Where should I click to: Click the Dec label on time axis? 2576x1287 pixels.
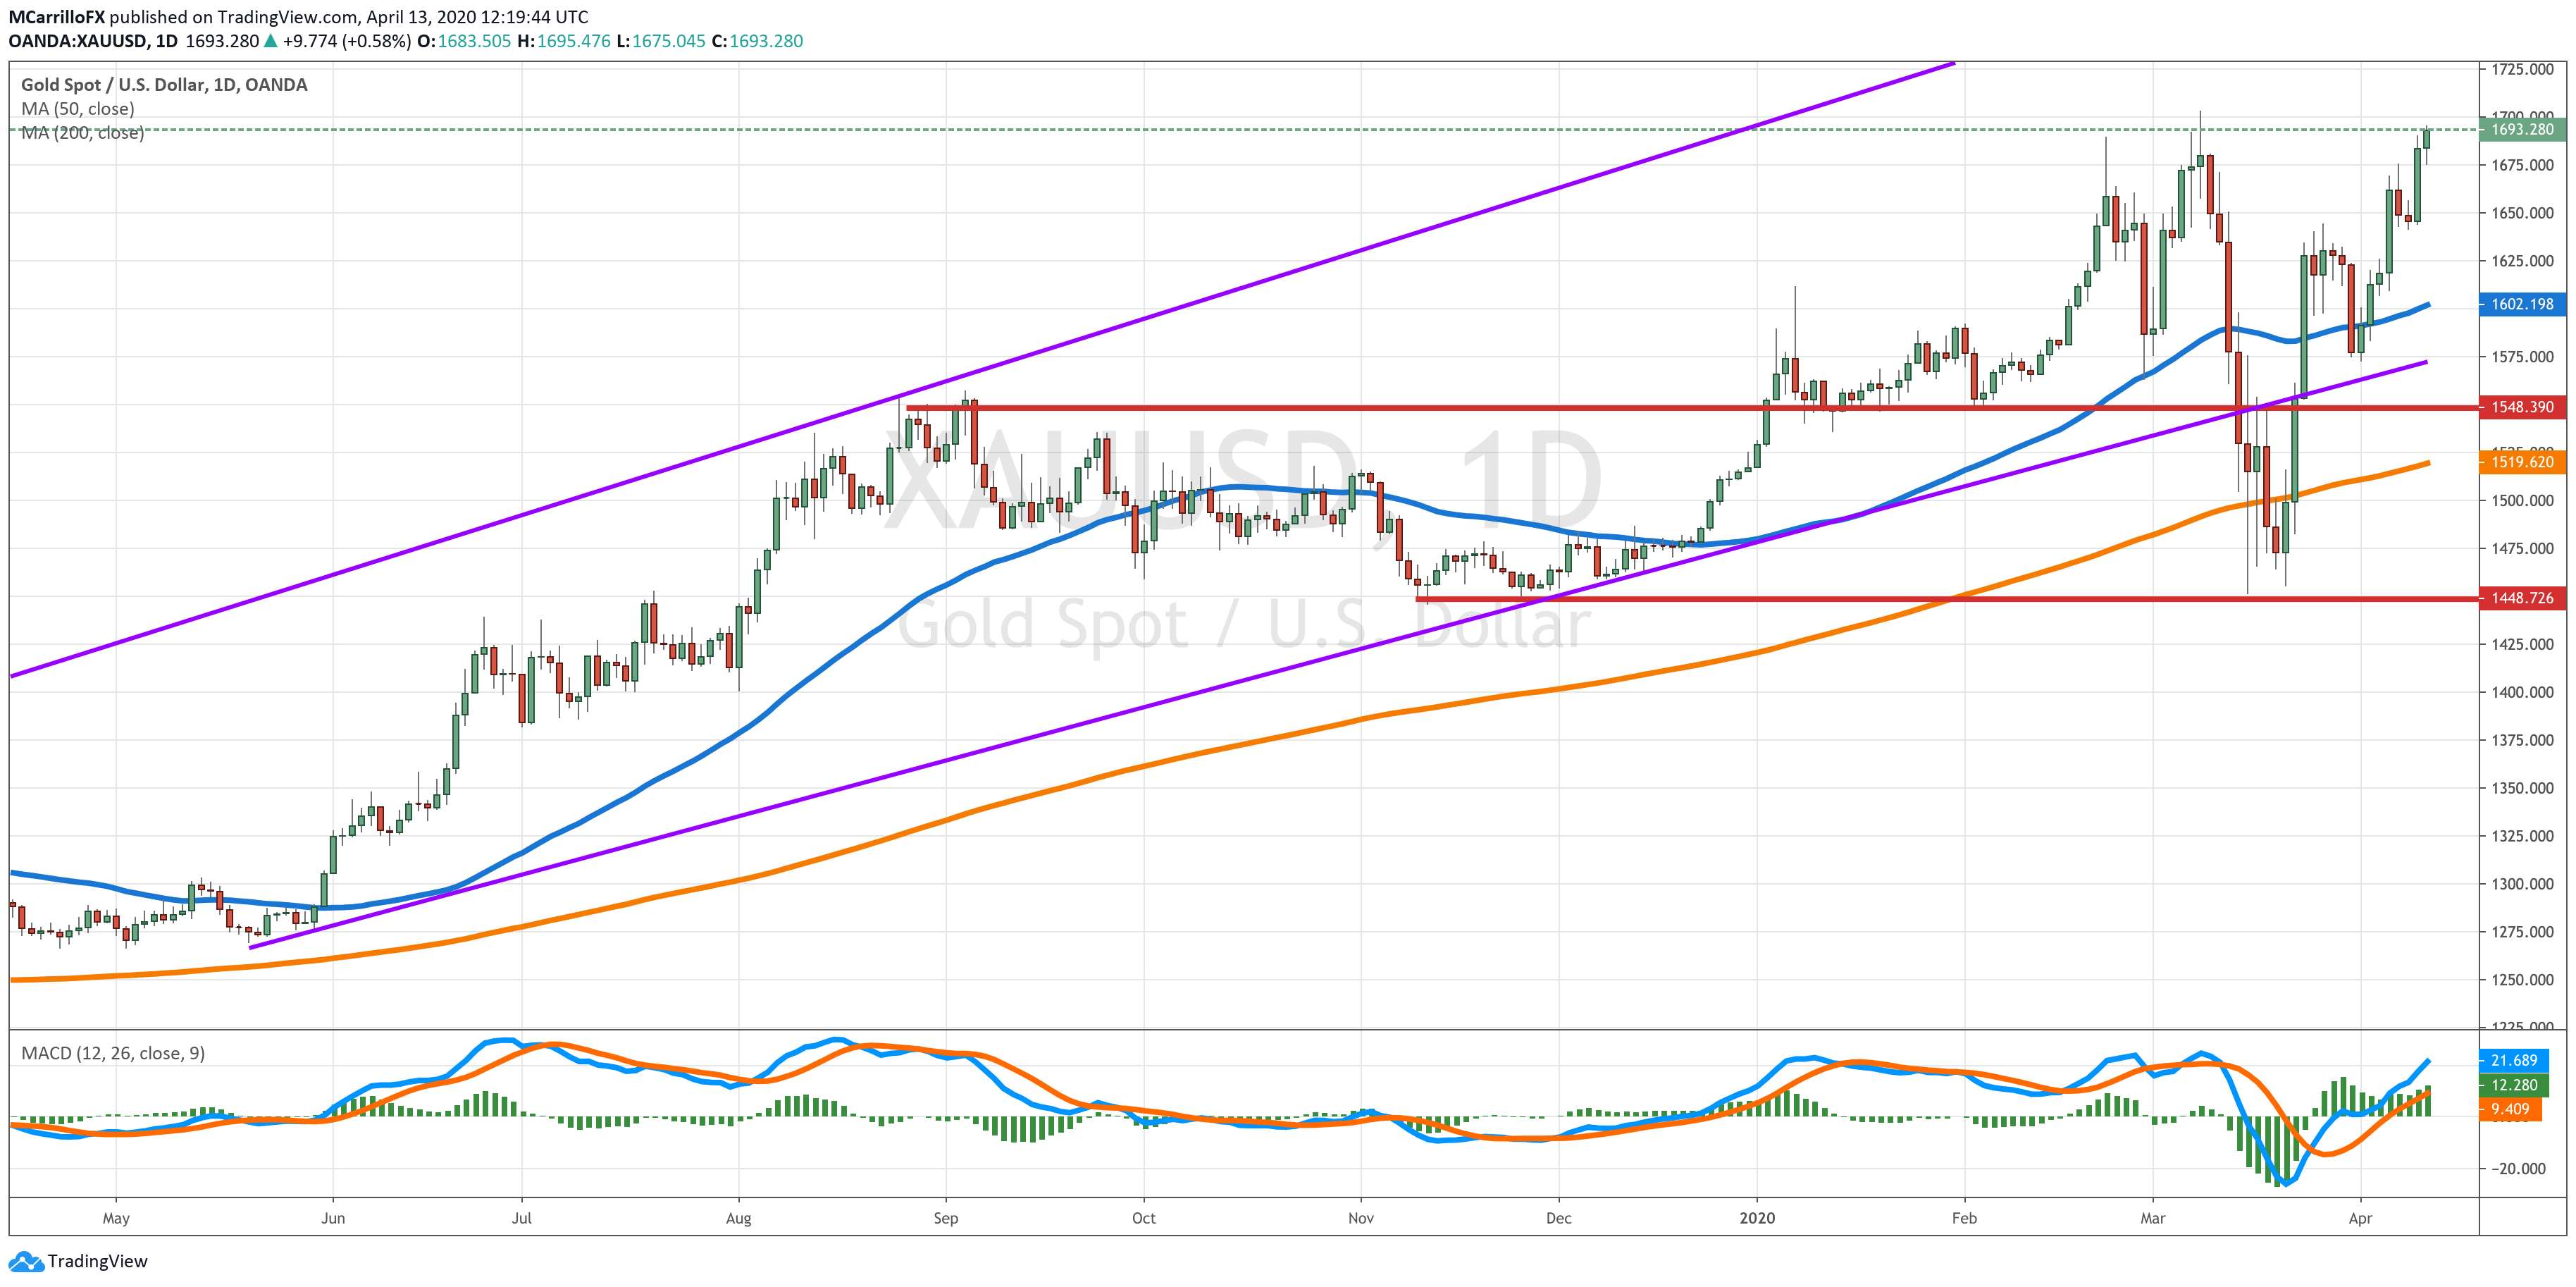[x=1558, y=1218]
